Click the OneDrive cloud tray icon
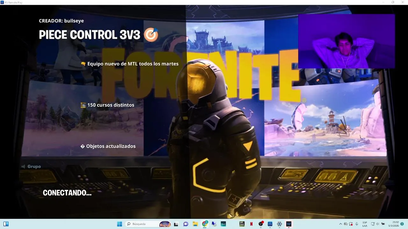The height and width of the screenshot is (229, 408). pos(346,224)
